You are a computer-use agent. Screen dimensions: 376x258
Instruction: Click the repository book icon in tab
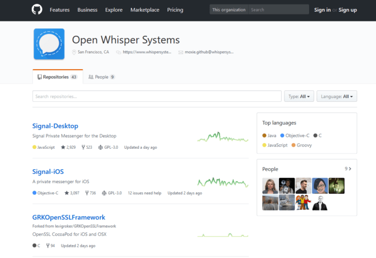point(40,77)
